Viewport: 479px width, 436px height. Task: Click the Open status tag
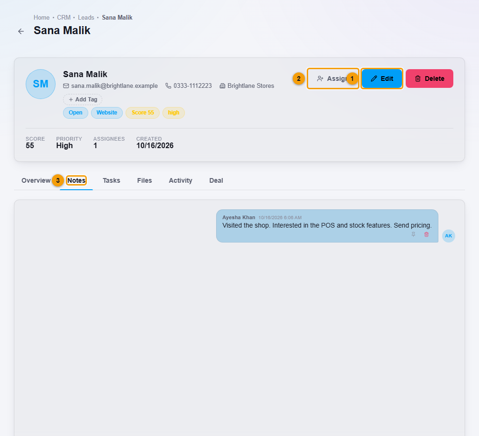[x=76, y=113]
